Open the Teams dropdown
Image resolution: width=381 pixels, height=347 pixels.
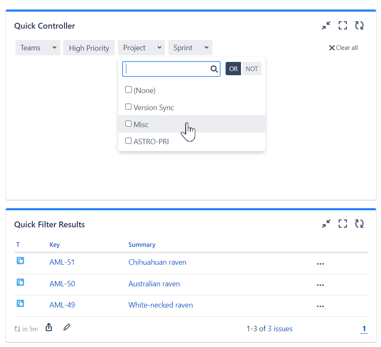37,47
